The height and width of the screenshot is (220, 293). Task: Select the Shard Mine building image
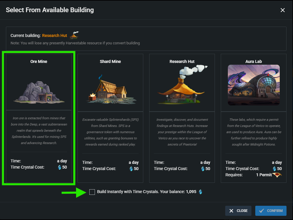[x=111, y=89]
